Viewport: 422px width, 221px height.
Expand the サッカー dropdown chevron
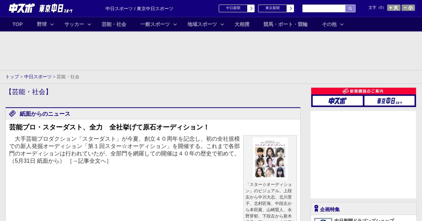tap(89, 24)
